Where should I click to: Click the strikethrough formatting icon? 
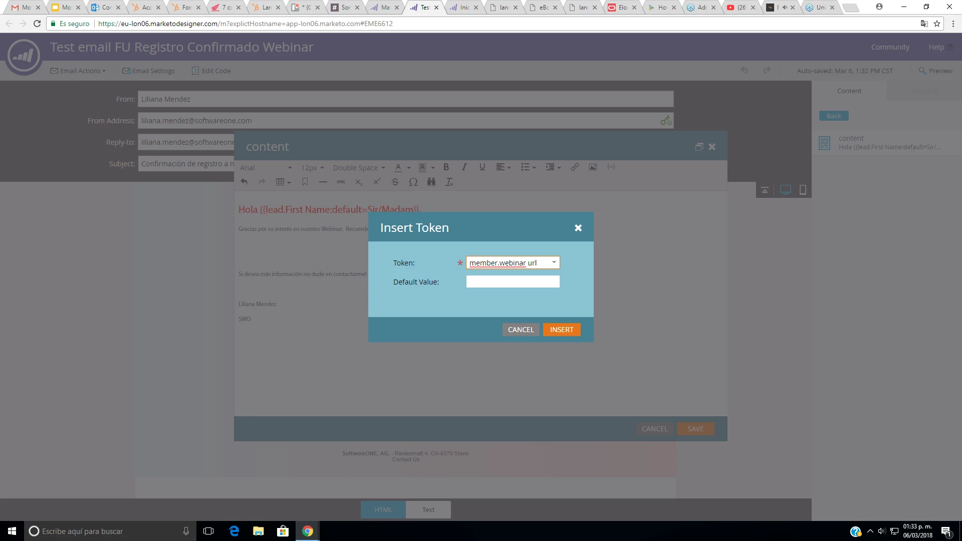click(395, 182)
